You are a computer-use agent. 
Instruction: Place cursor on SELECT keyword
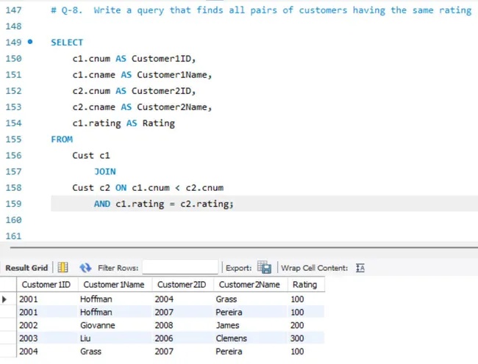coord(67,43)
